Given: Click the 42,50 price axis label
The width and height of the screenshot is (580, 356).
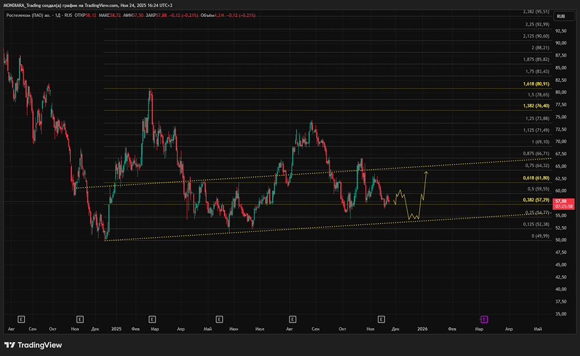Looking at the screenshot, I should (561, 277).
